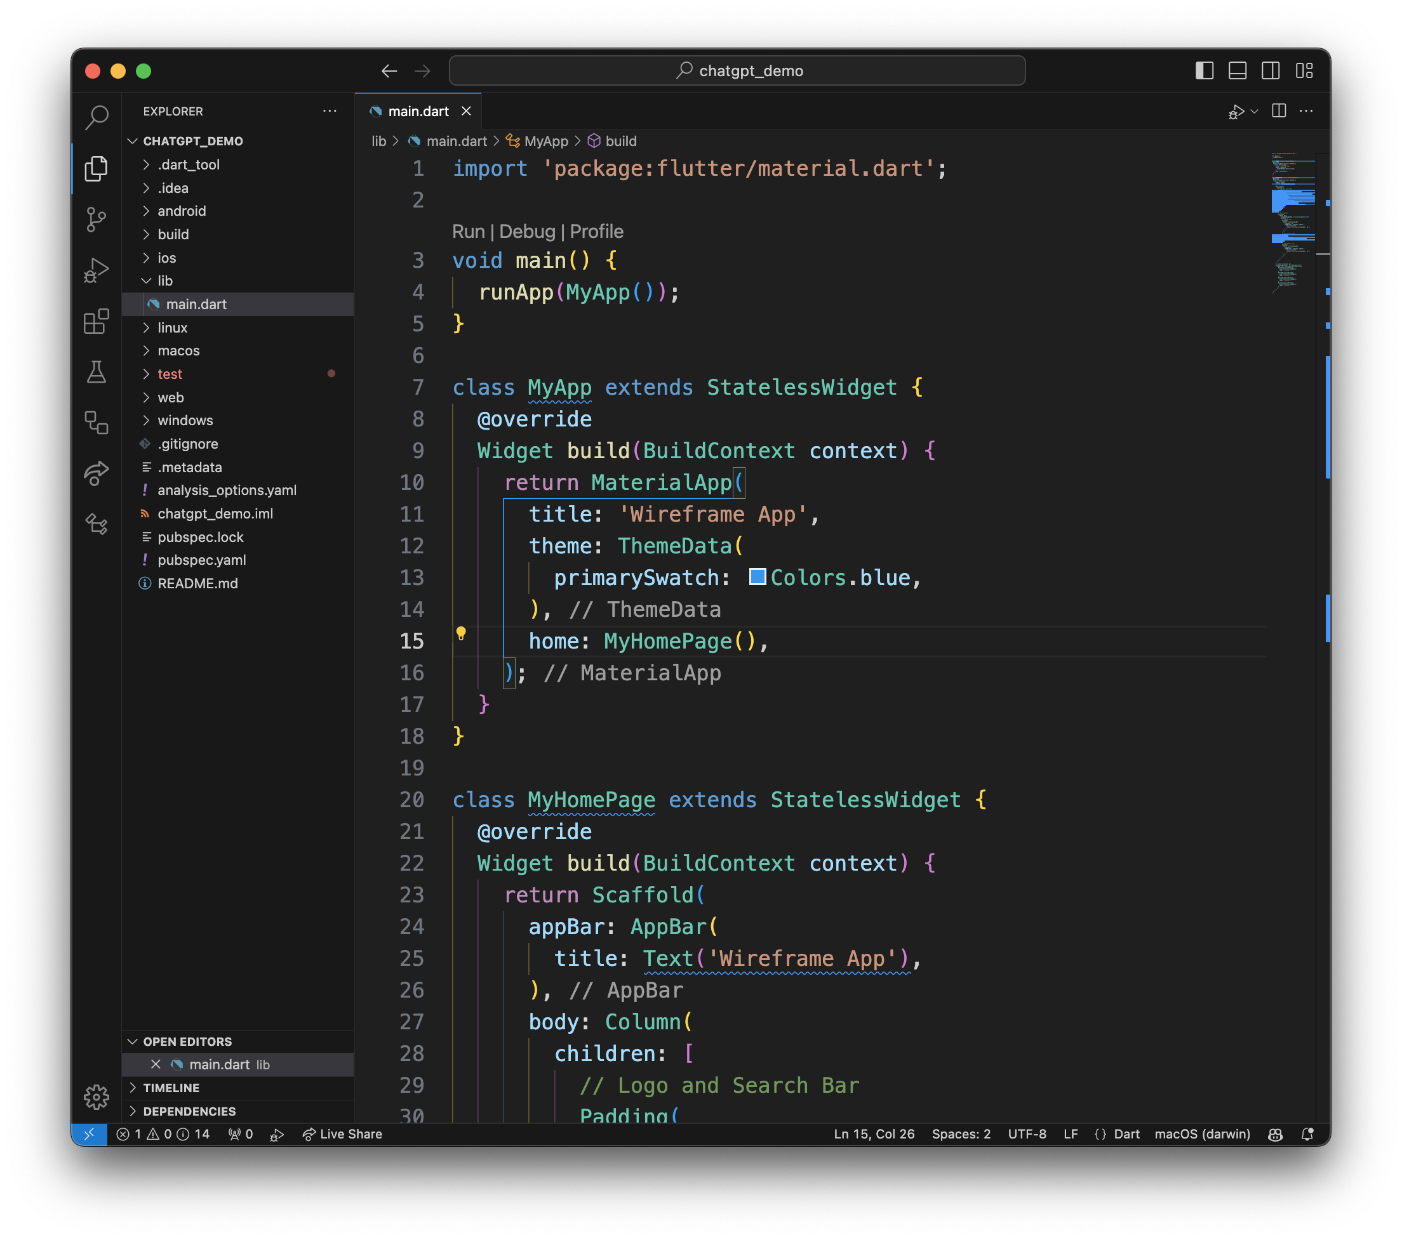Run the Dart file with play-debug button
This screenshot has height=1240, width=1402.
coord(1236,111)
